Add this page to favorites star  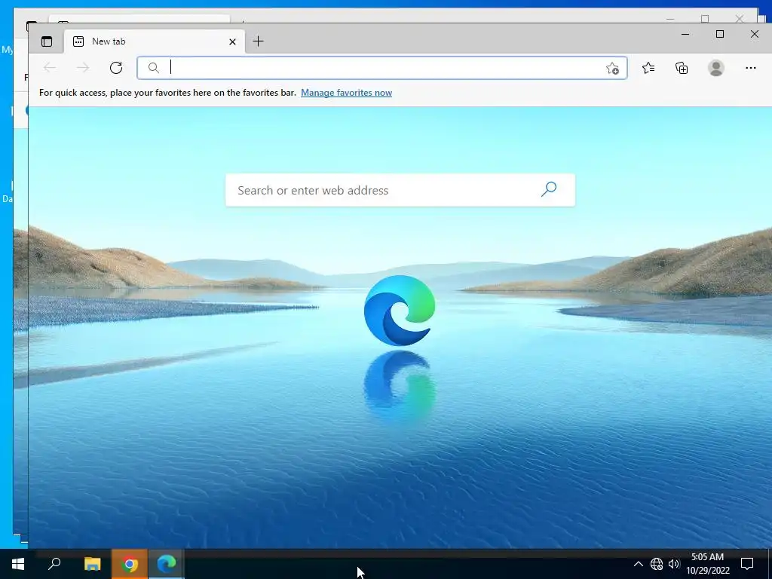(612, 68)
